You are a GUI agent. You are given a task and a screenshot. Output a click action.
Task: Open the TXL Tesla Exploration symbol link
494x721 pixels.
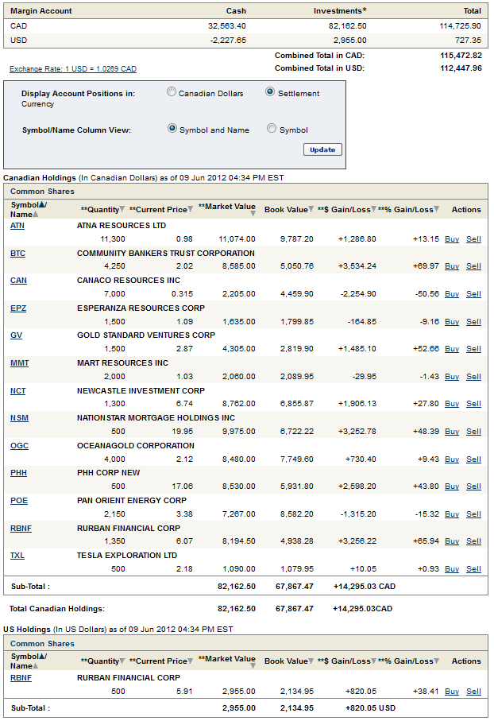[x=17, y=556]
